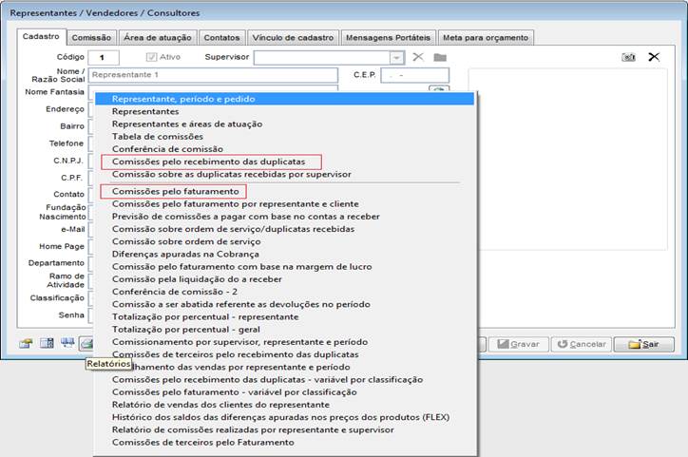Expand the Supervisor dropdown arrow
Image resolution: width=688 pixels, height=457 pixels.
point(396,58)
